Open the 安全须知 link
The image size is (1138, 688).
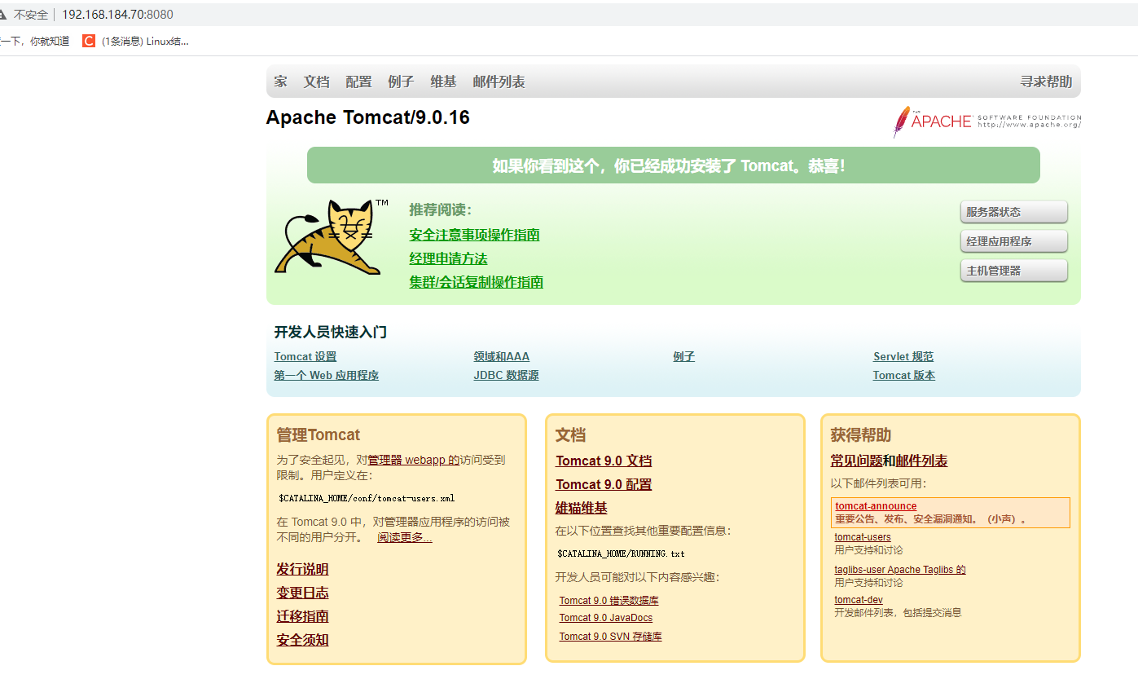pyautogui.click(x=302, y=640)
